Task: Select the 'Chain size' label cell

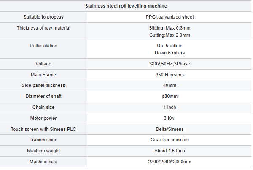Action: click(x=43, y=107)
